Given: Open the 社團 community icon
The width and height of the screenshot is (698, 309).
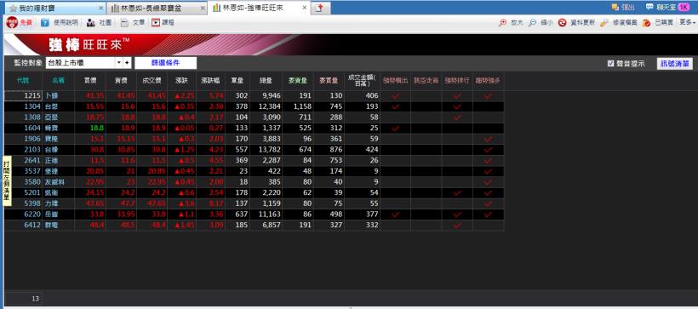Looking at the screenshot, I should (x=91, y=23).
